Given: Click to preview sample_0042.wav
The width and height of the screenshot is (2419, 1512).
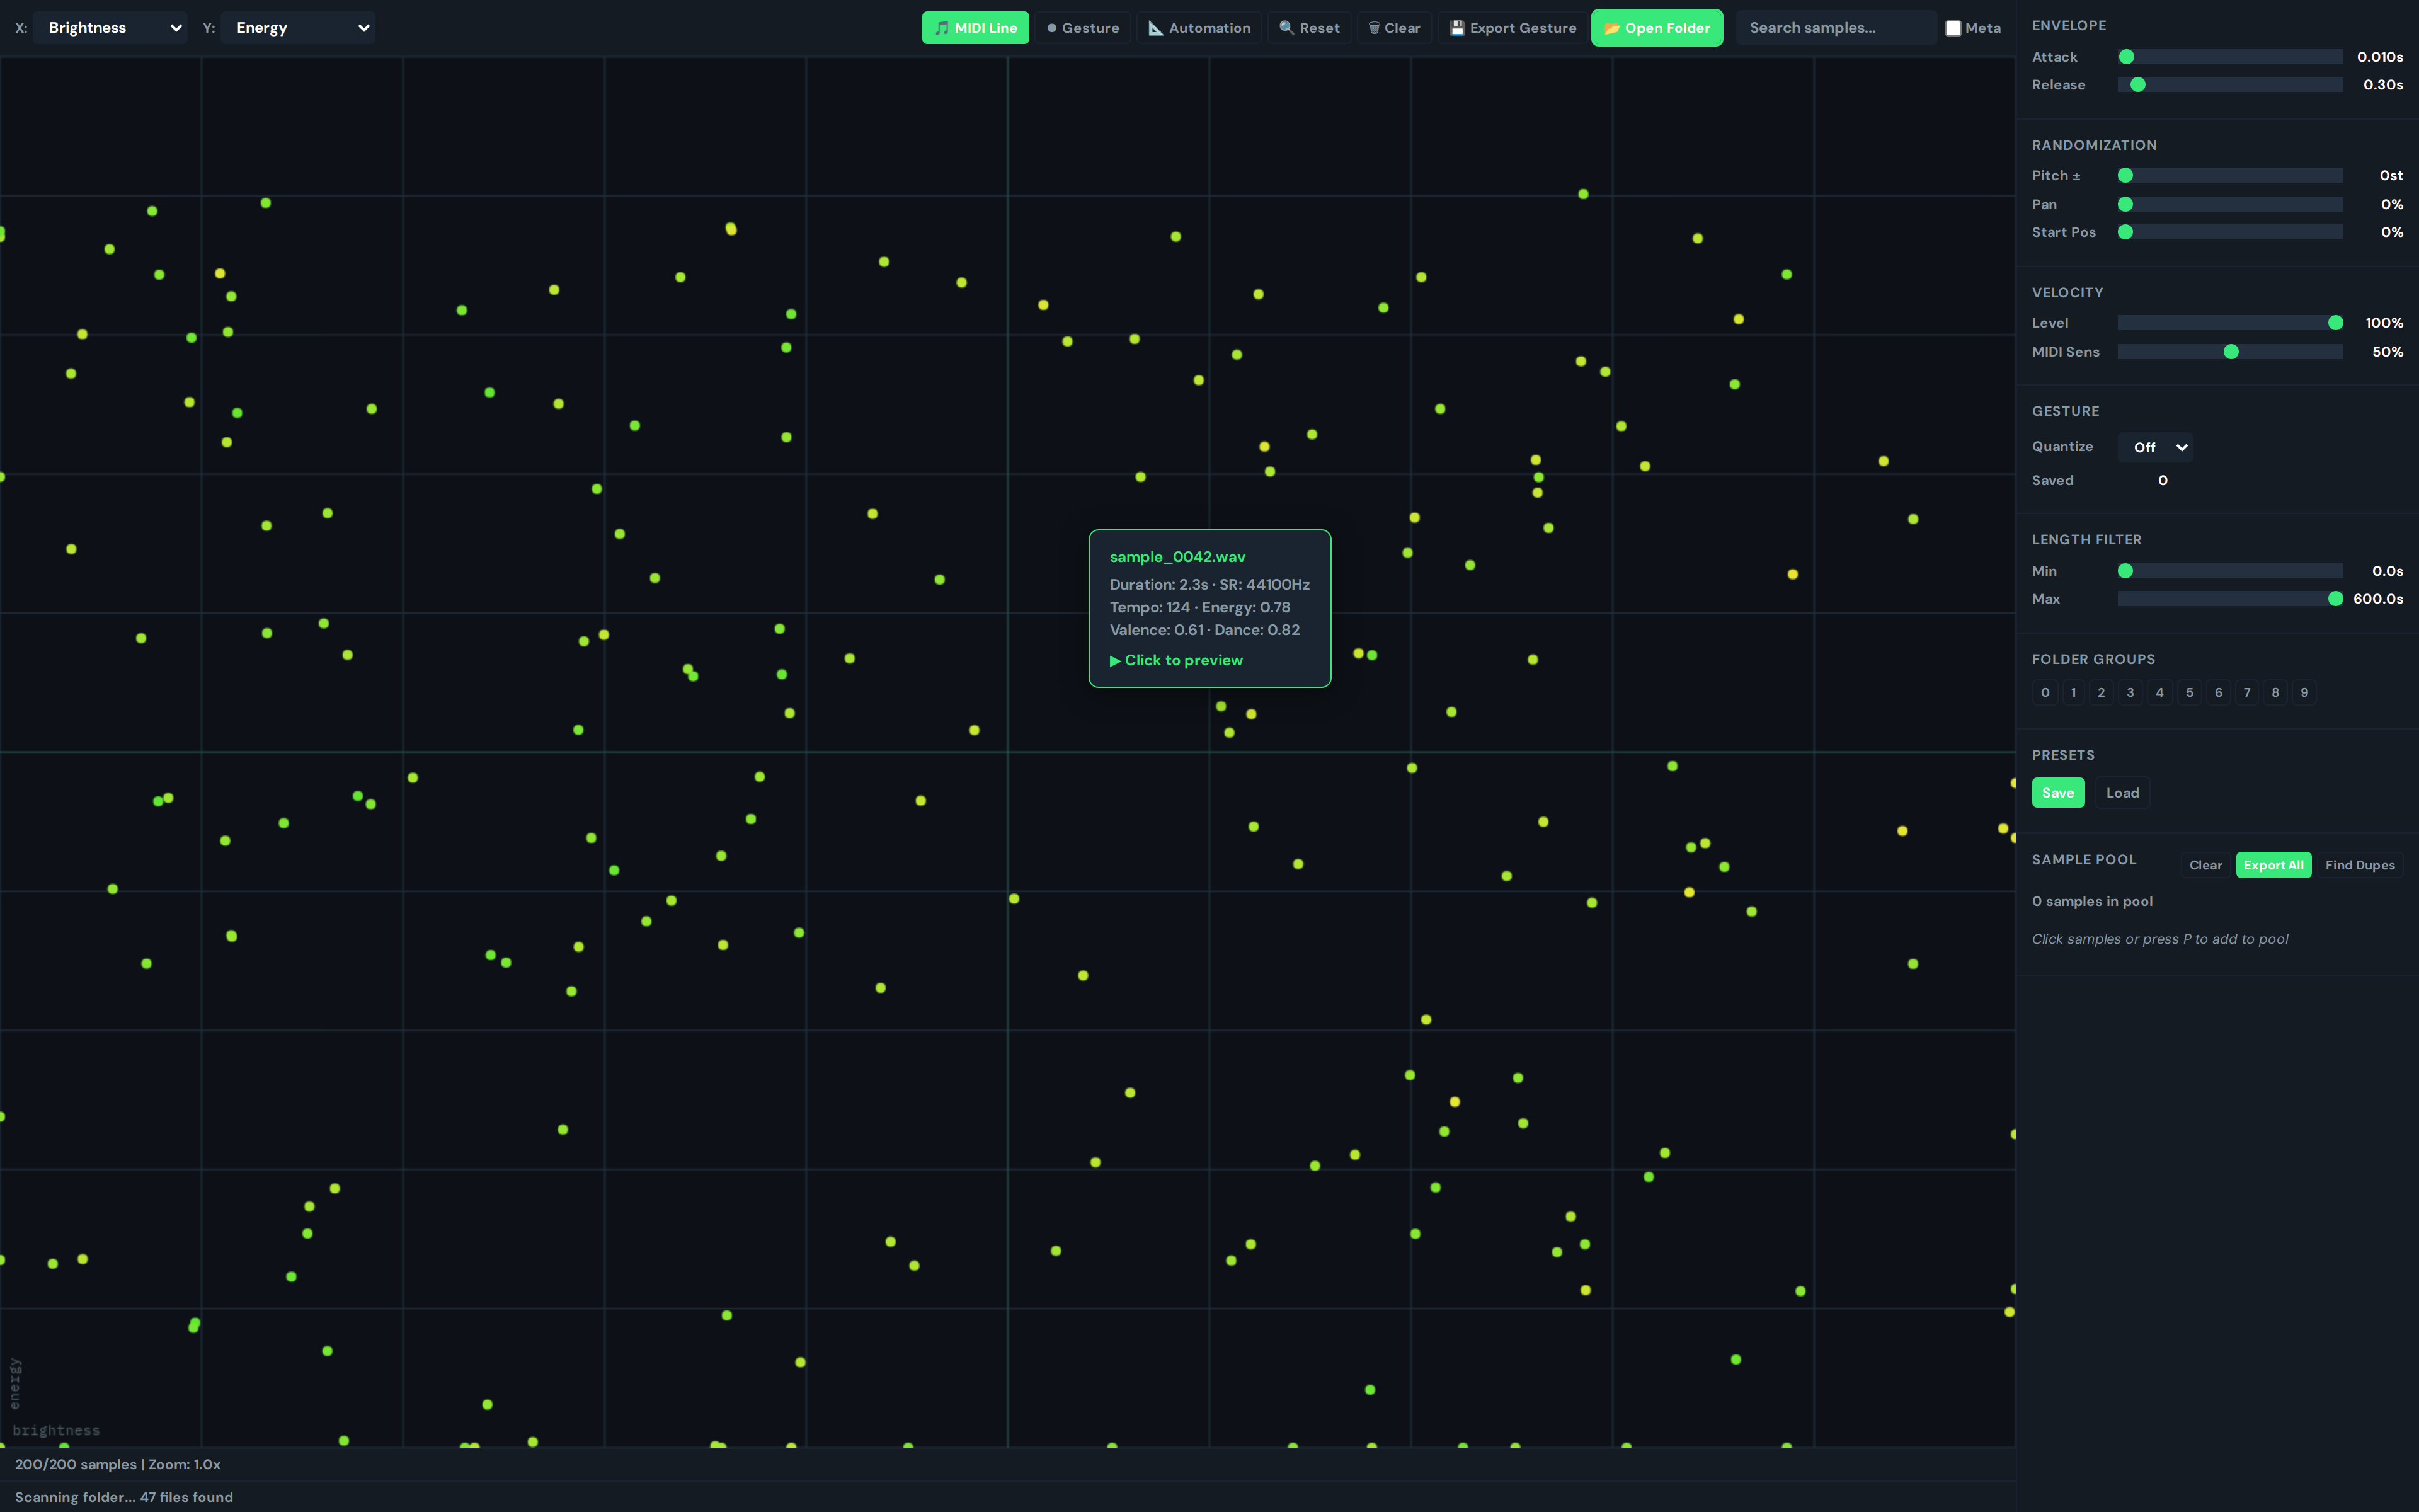Looking at the screenshot, I should (1177, 661).
